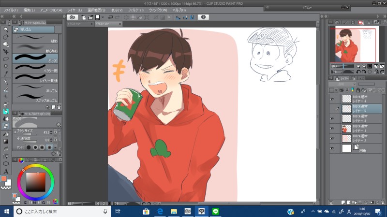
Task: Open the dropdown arrow beside the save icon
Action: click(x=103, y=17)
